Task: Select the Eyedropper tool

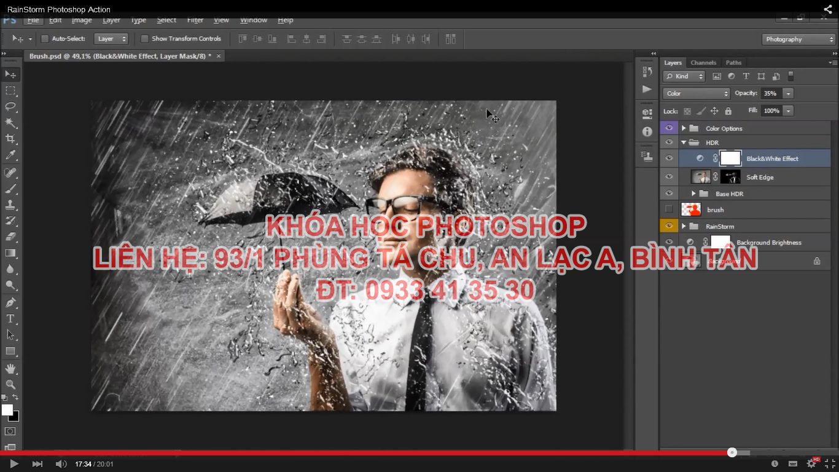Action: 10,155
